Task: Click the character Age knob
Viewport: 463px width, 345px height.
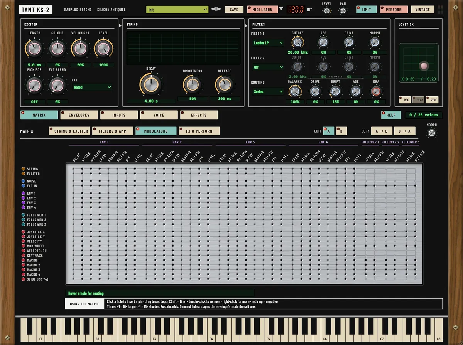Action: pos(355,91)
